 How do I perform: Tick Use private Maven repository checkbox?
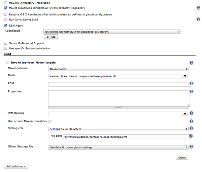(x=50, y=122)
